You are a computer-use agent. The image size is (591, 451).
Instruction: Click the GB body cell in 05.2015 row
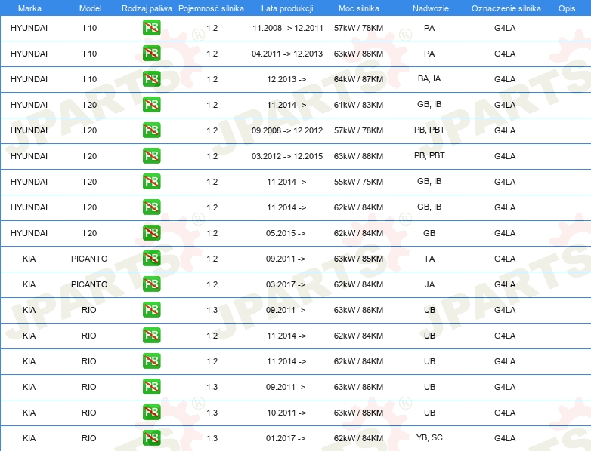coord(429,233)
